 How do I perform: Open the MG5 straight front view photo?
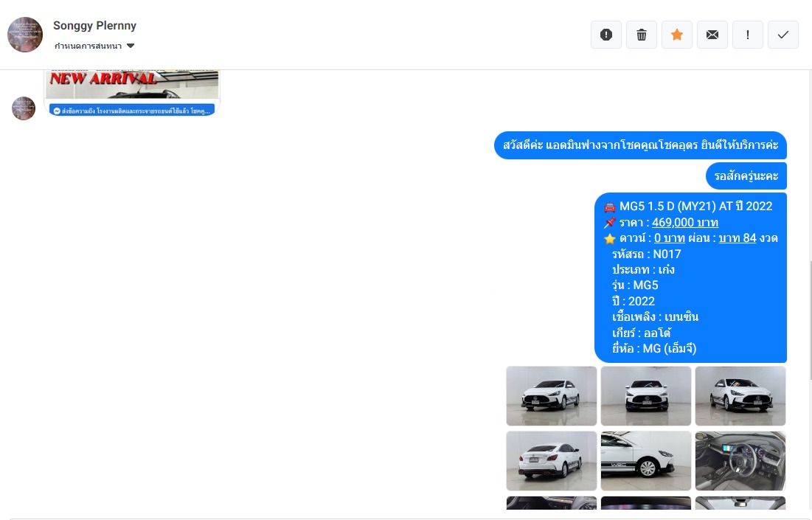(x=646, y=395)
